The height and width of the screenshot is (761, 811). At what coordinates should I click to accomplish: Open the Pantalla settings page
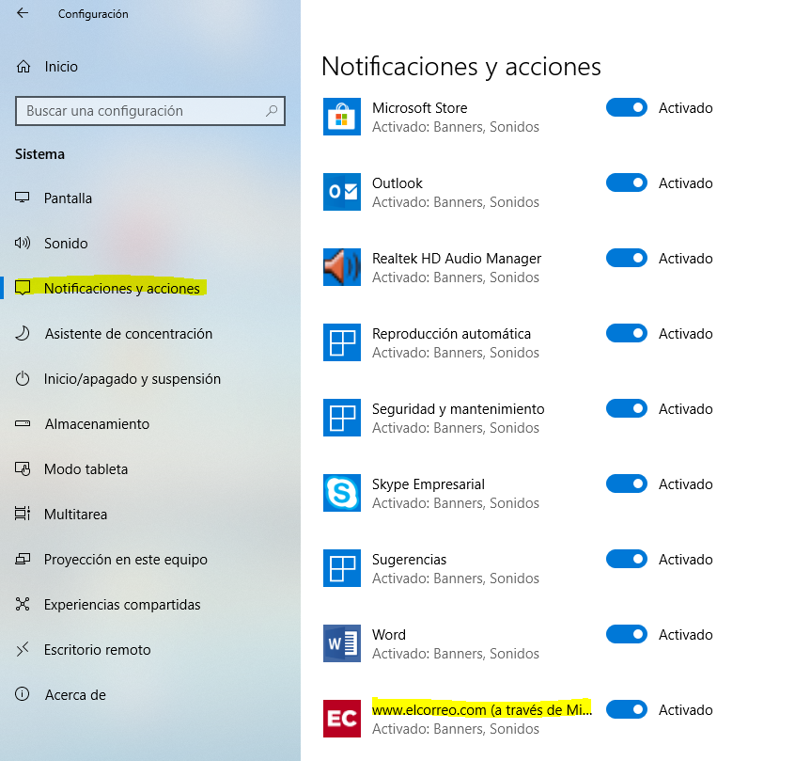tap(68, 198)
